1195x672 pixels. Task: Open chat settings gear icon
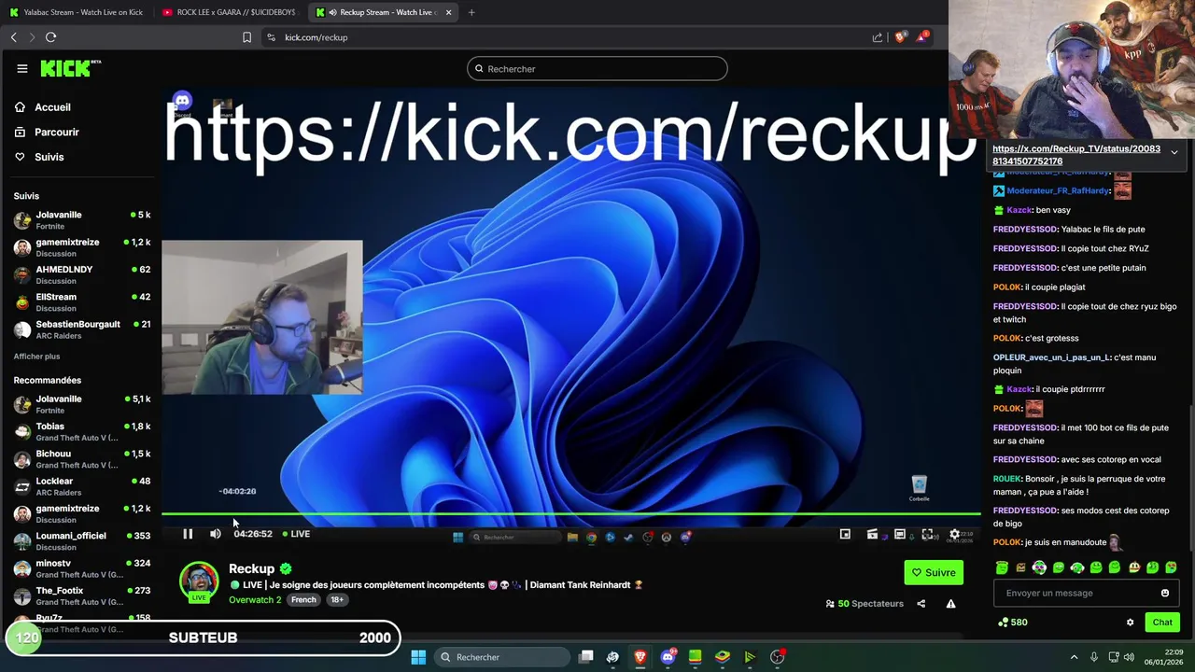click(1130, 623)
